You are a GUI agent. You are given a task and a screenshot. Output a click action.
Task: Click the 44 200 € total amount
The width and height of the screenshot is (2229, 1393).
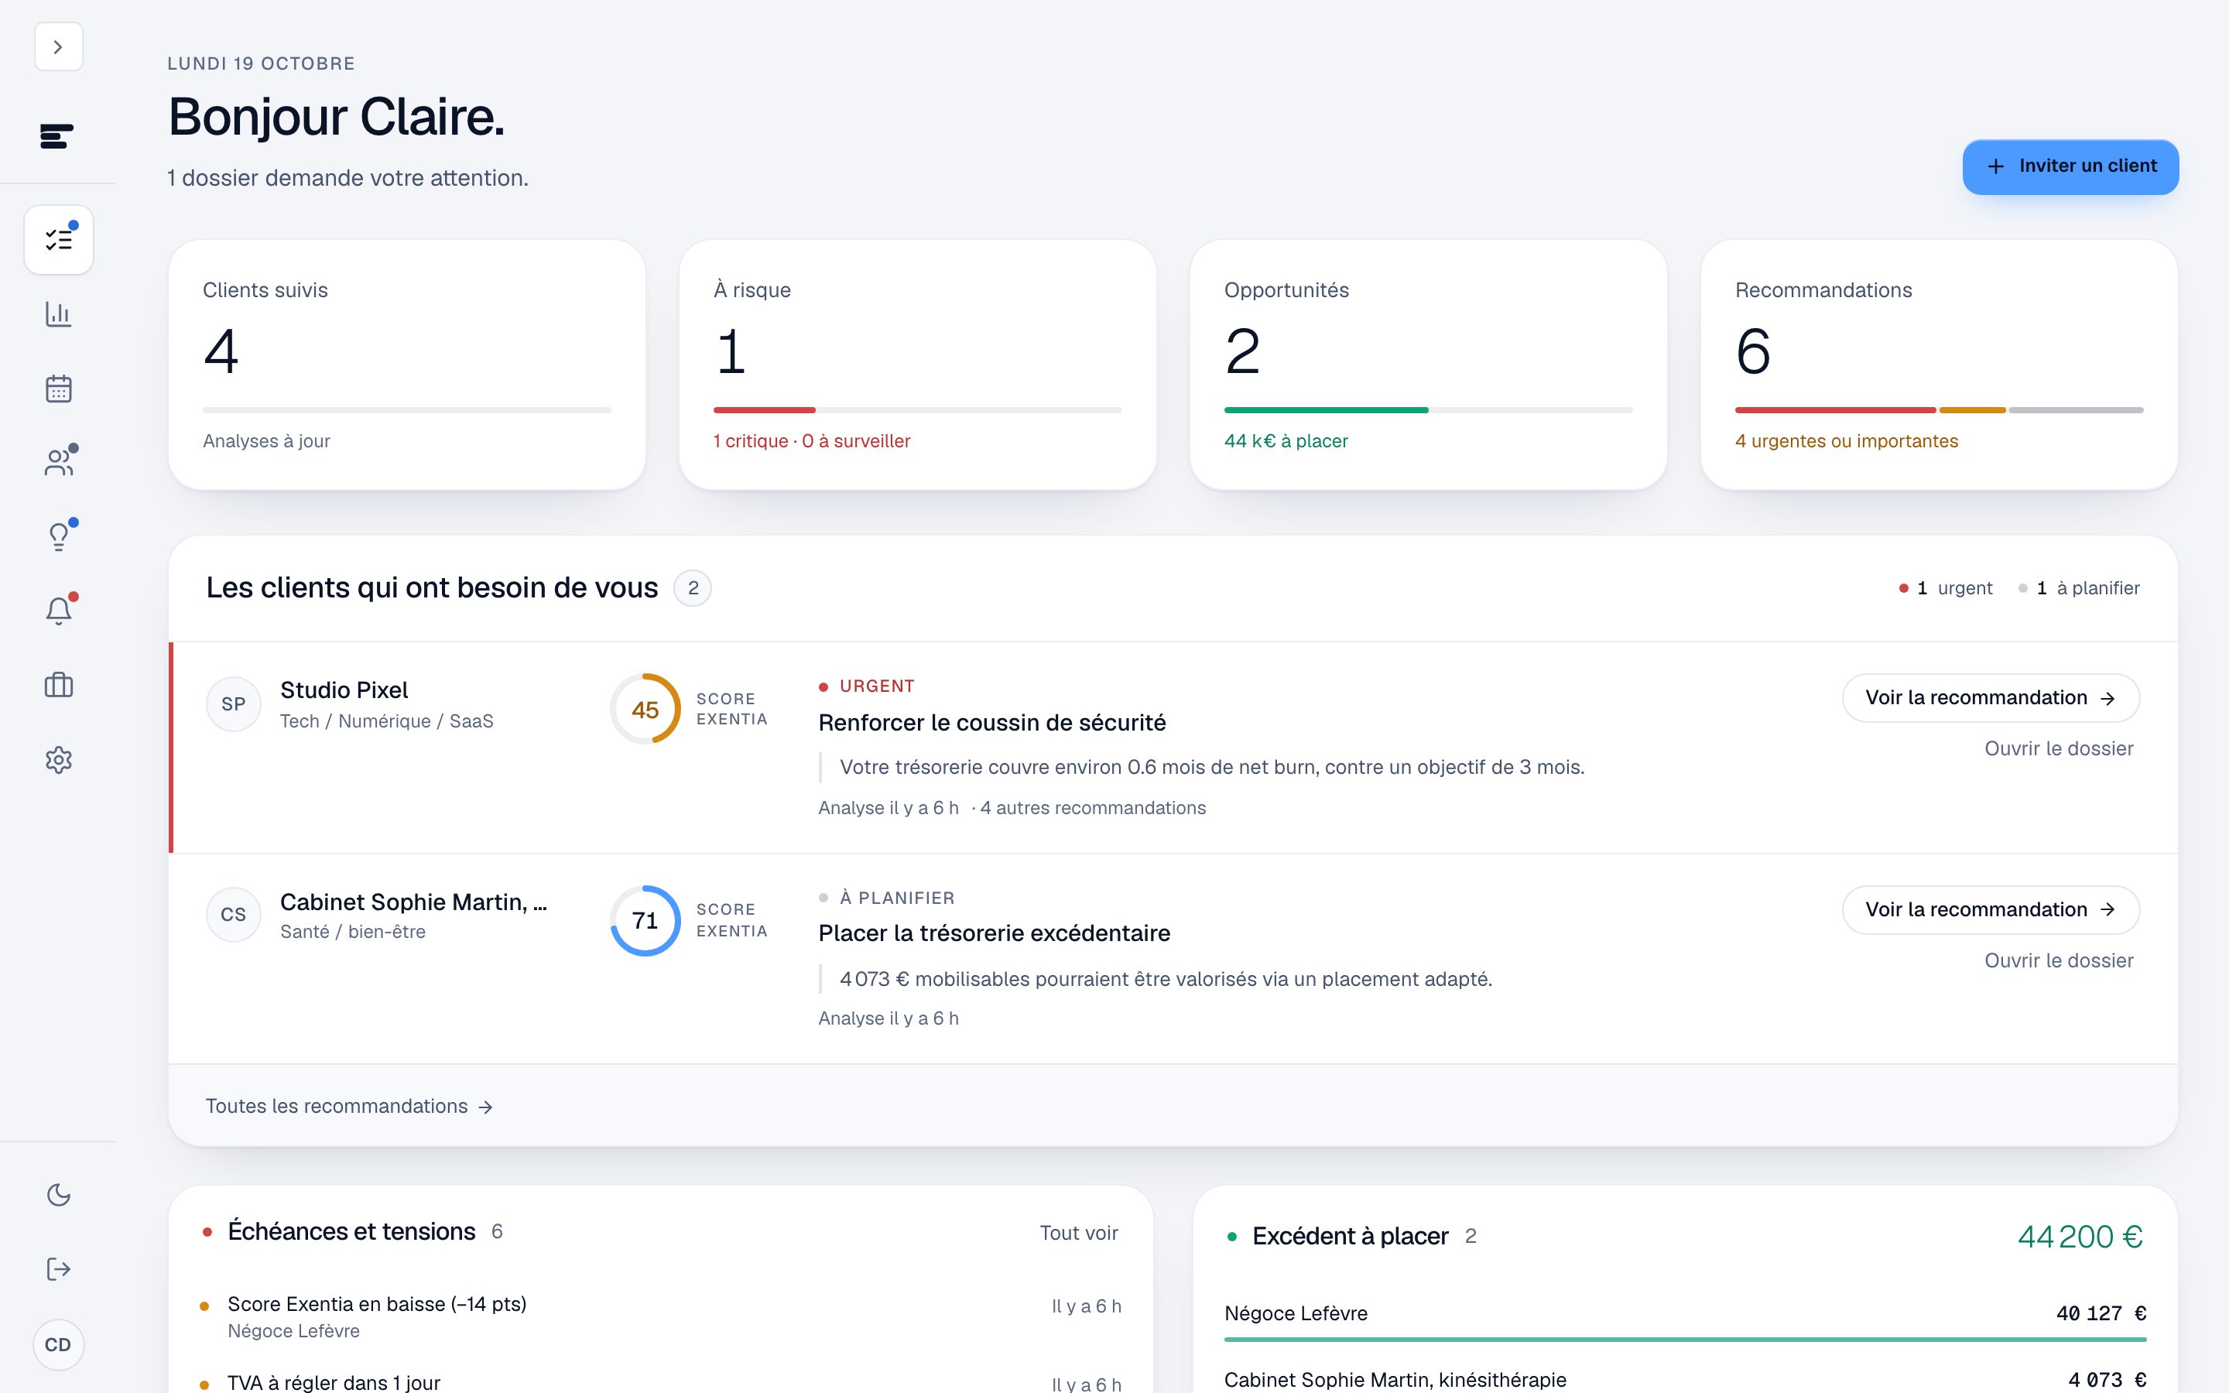(x=2080, y=1237)
